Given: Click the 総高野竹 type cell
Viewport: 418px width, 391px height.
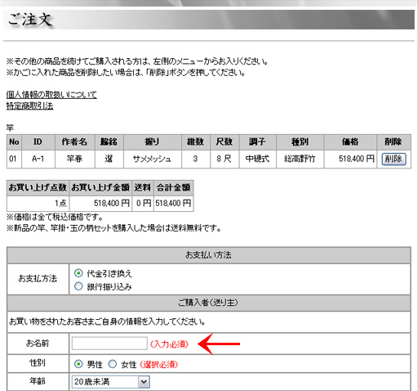Looking at the screenshot, I should coord(300,159).
